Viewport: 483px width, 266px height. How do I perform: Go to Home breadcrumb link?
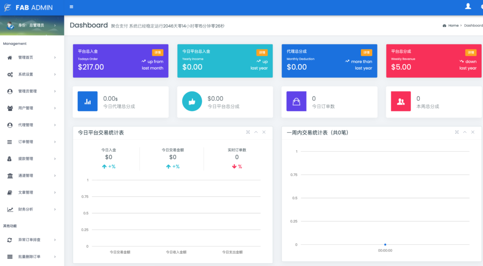click(453, 25)
